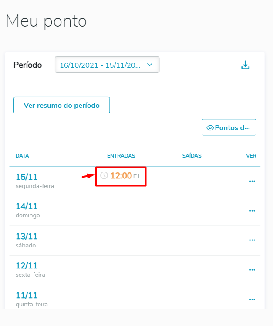
Task: Click the eye icon in Pontos button
Action: (210, 128)
